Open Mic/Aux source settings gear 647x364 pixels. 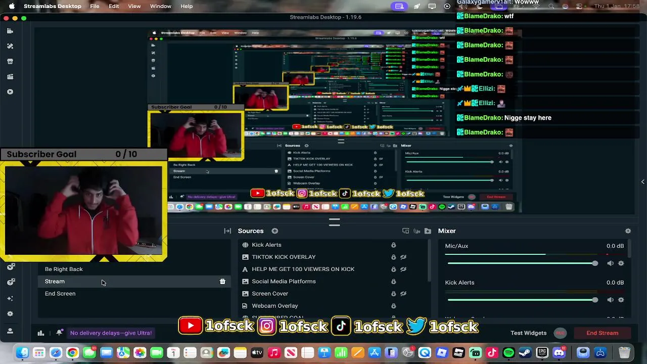pyautogui.click(x=621, y=263)
